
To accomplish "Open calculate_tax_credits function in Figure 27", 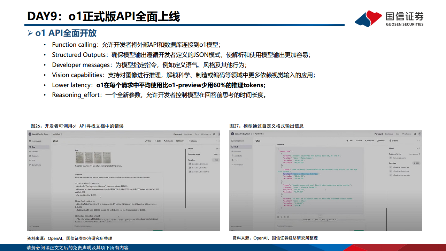I will click(x=399, y=175).
